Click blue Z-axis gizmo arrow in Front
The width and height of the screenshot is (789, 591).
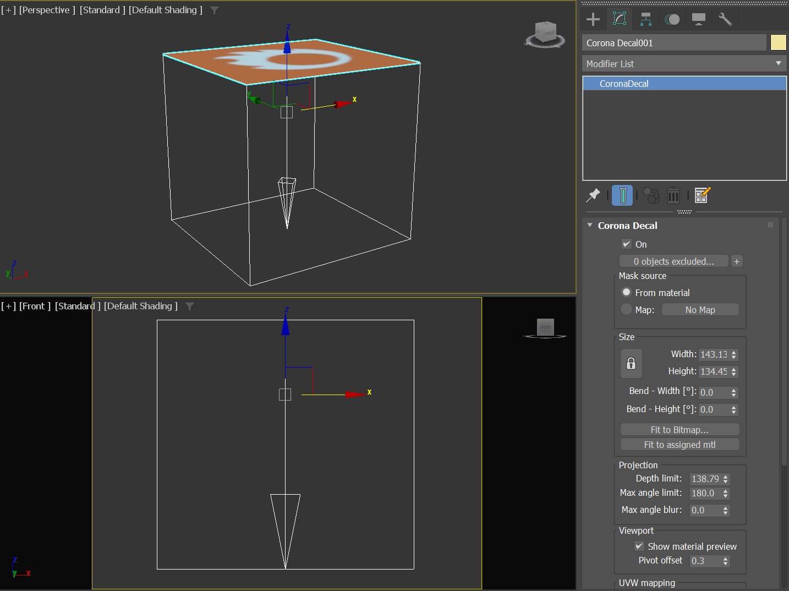coord(285,325)
